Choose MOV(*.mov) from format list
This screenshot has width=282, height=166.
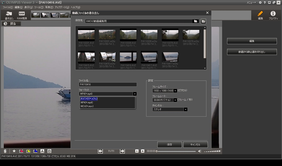(87, 106)
